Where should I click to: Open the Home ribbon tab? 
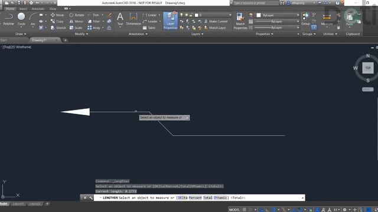click(x=10, y=9)
